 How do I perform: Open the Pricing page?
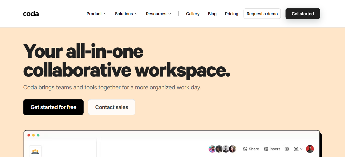click(232, 14)
